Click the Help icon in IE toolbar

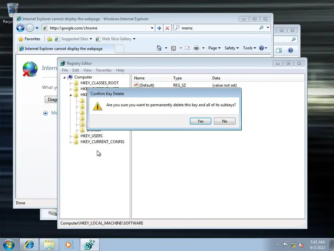pos(262,48)
